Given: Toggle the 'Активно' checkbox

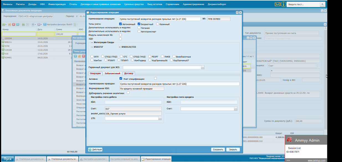Looking at the screenshot, I should [121, 79].
